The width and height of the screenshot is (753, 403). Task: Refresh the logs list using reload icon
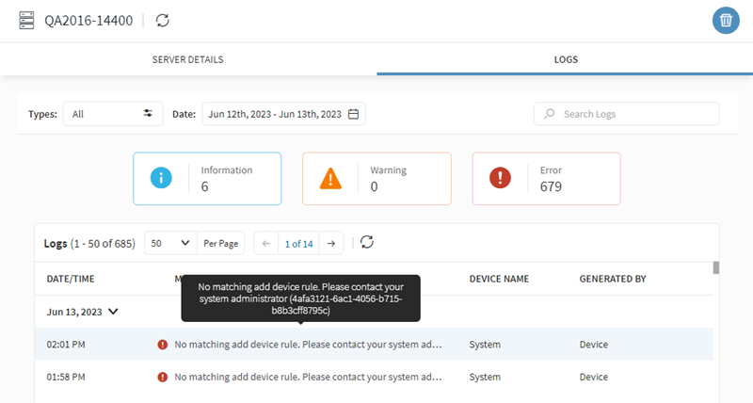[367, 243]
